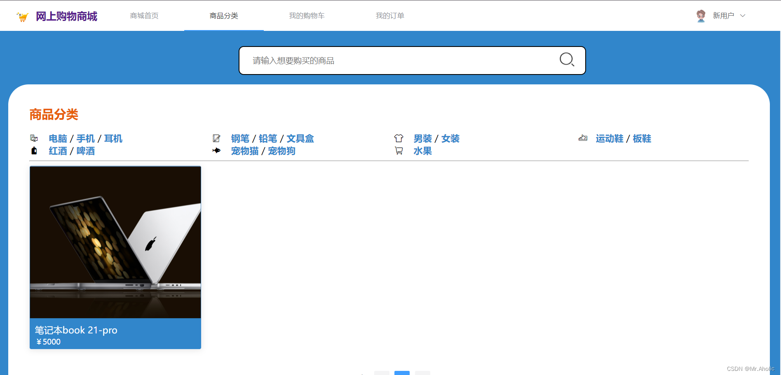Click the pen icon beside 钢笔 category
Viewport: 781px width, 375px height.
(216, 138)
